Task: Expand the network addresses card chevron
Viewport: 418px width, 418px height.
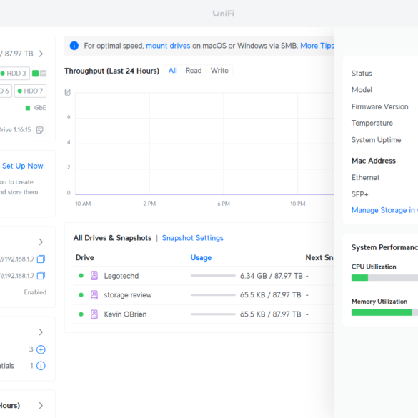Action: (41, 242)
